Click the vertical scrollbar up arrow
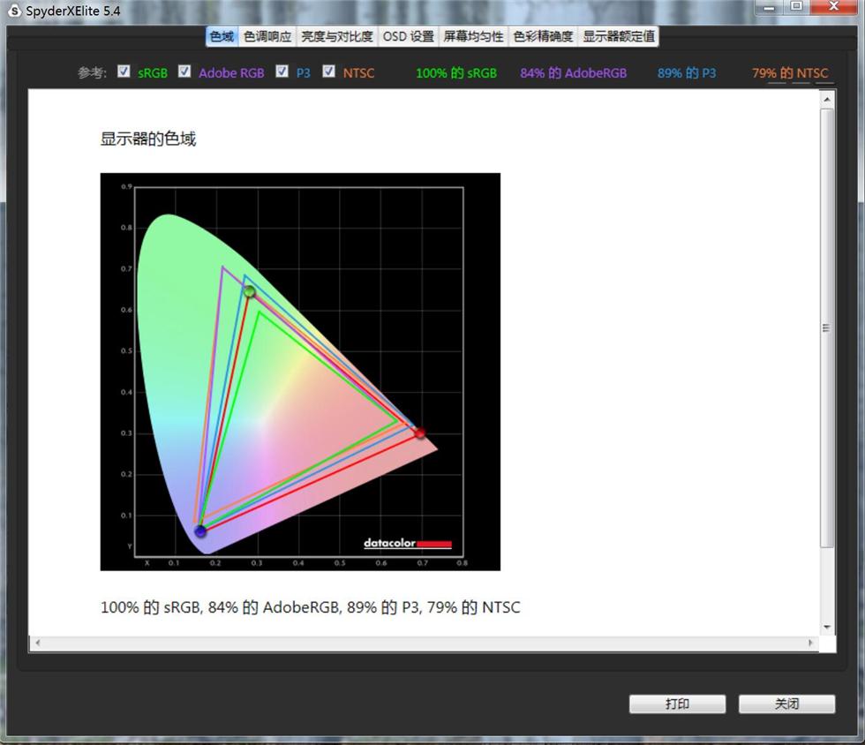The width and height of the screenshot is (865, 745). pyautogui.click(x=827, y=100)
